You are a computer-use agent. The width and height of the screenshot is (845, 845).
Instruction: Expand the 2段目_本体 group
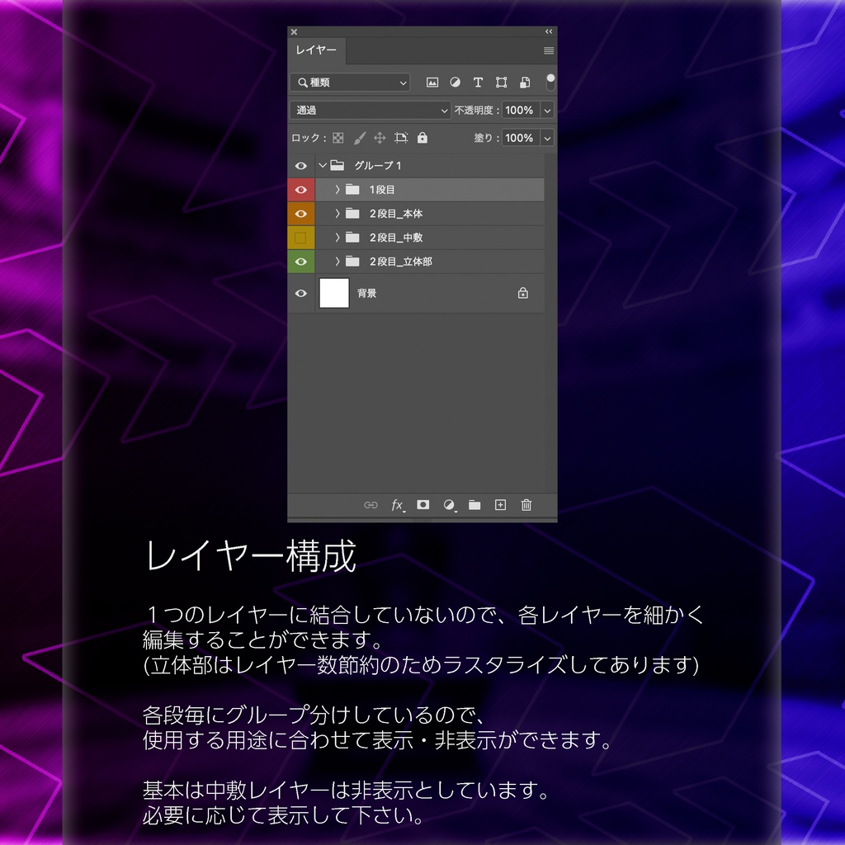(337, 213)
